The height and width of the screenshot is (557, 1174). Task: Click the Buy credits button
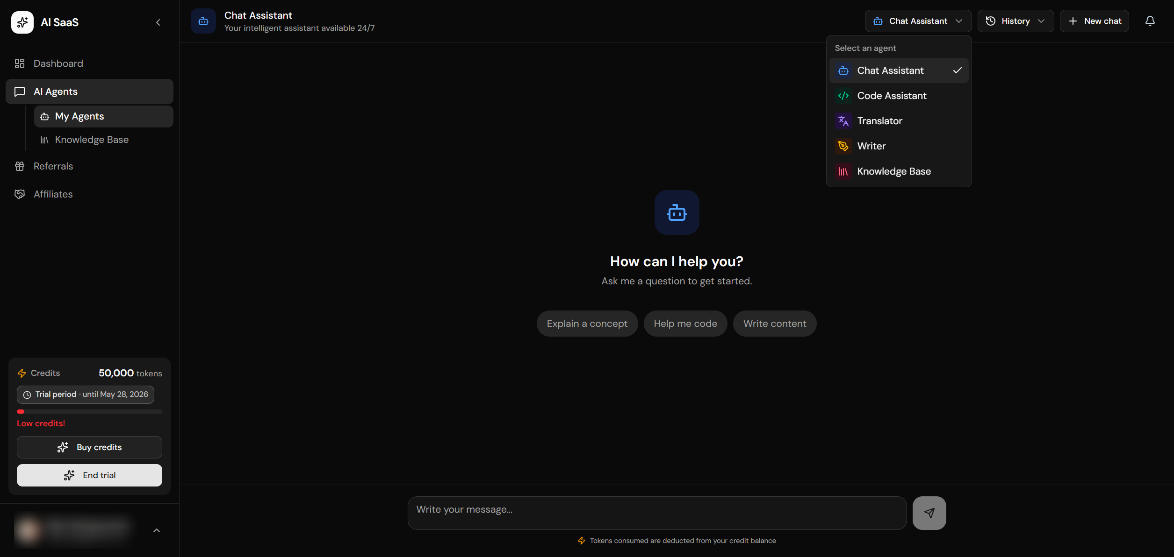[x=89, y=447]
